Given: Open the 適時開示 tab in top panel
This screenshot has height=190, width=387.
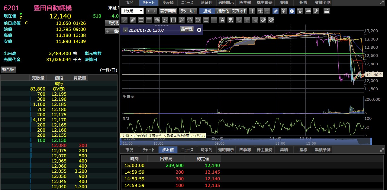Looking at the screenshot, I should [226, 2].
